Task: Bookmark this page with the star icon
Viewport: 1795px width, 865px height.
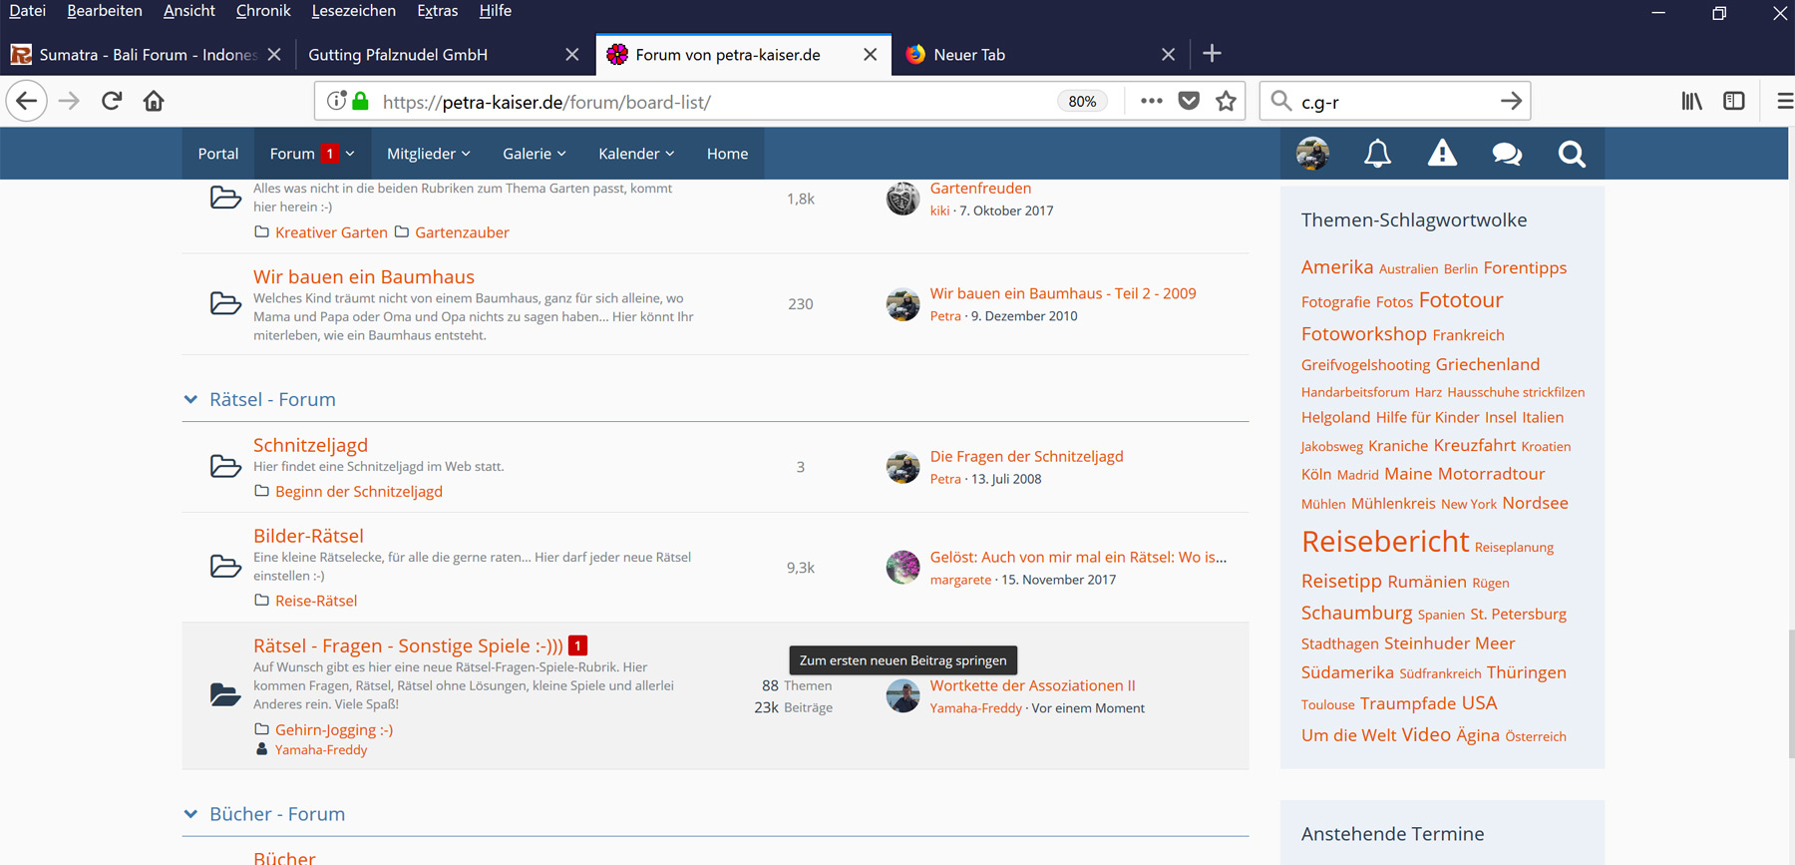Action: (1226, 101)
